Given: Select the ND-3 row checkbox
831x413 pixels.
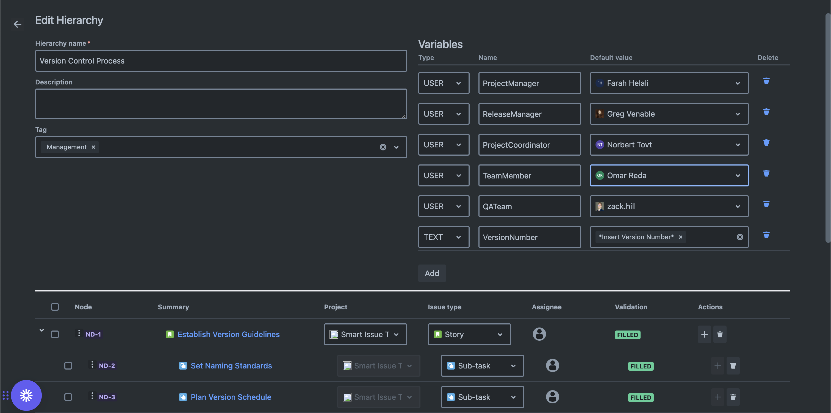Looking at the screenshot, I should click(x=68, y=397).
